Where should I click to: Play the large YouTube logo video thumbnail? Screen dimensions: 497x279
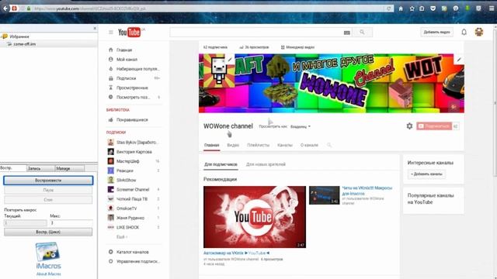[x=255, y=217]
